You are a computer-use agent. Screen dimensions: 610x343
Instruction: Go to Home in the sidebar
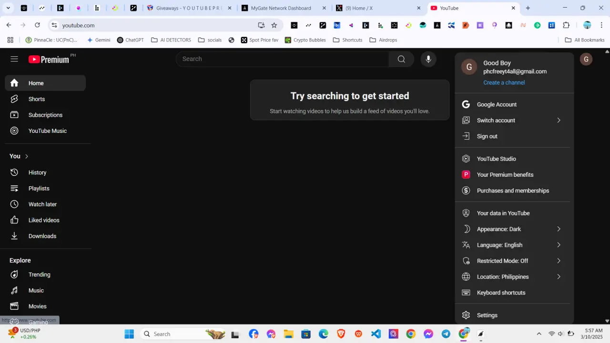pyautogui.click(x=45, y=83)
